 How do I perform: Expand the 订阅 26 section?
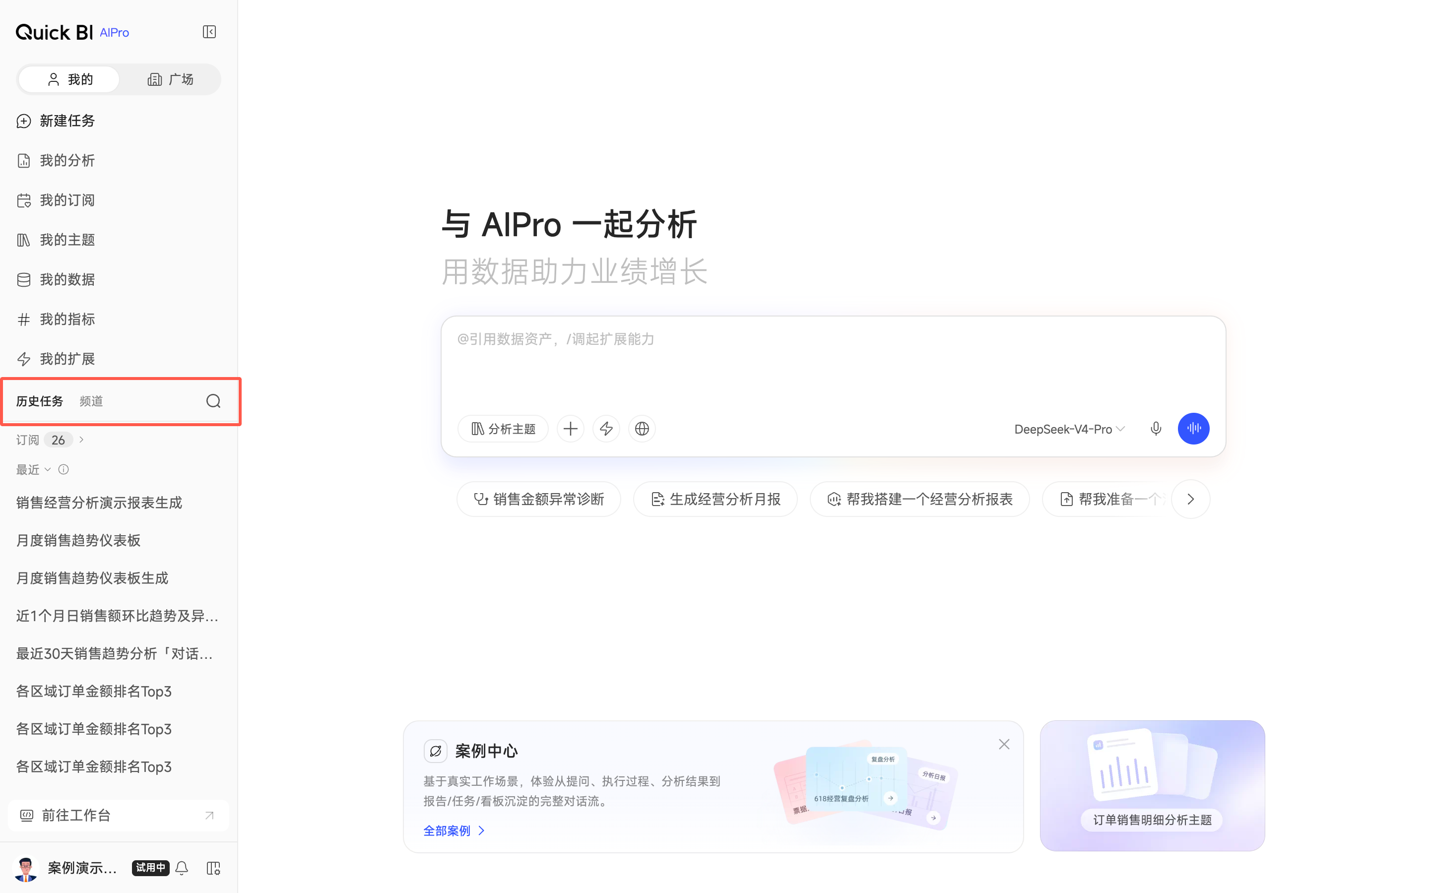tap(50, 440)
